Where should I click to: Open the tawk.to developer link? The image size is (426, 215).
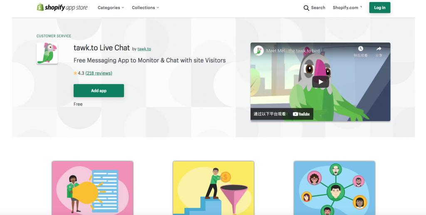pyautogui.click(x=144, y=49)
